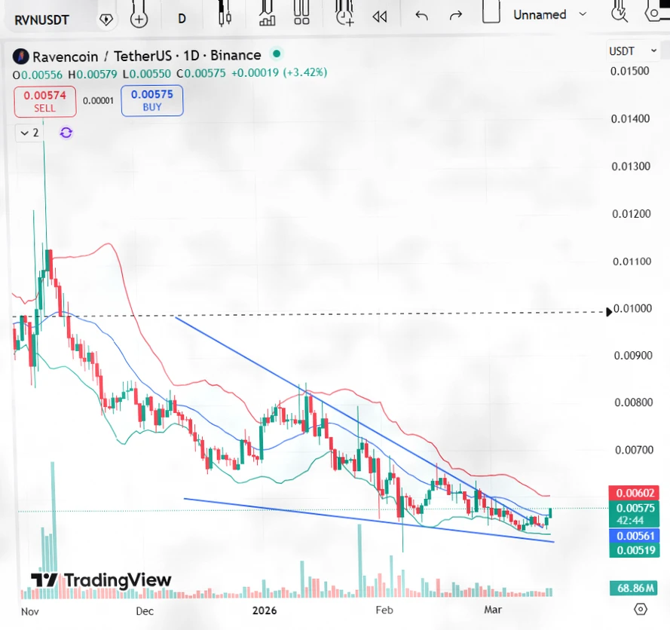Click the 0.00575 BUY button
Viewport: 670px width, 630px height.
click(152, 100)
